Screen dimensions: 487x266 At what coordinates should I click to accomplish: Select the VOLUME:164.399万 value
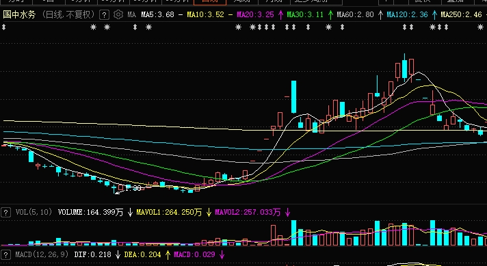point(91,212)
